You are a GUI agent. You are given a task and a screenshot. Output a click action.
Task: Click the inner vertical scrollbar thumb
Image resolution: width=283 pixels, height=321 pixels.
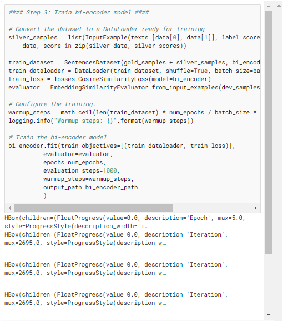pos(269,132)
